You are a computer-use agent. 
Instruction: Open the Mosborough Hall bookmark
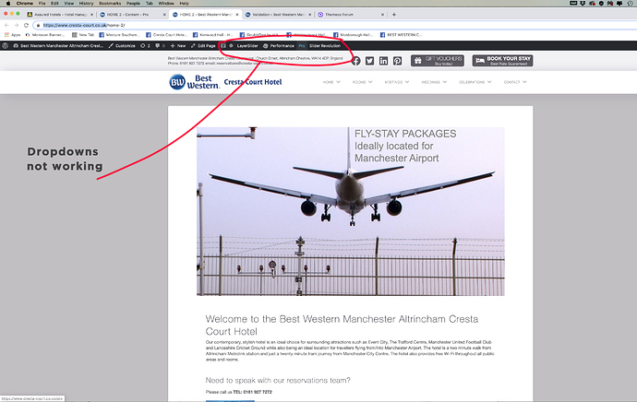(353, 35)
